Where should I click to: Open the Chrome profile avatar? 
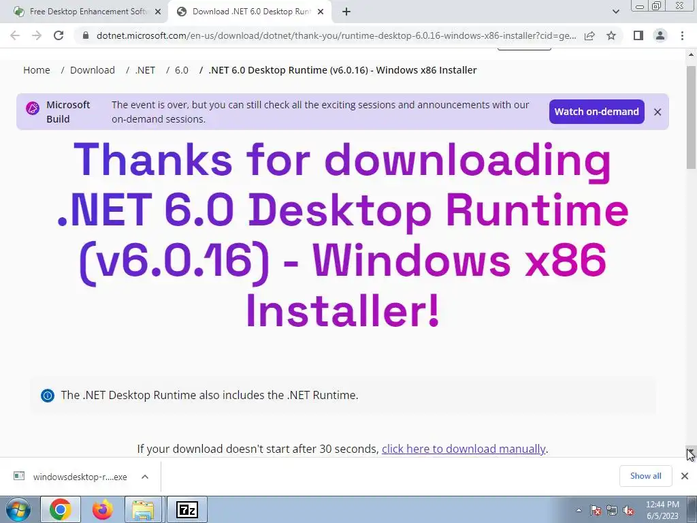tap(660, 35)
